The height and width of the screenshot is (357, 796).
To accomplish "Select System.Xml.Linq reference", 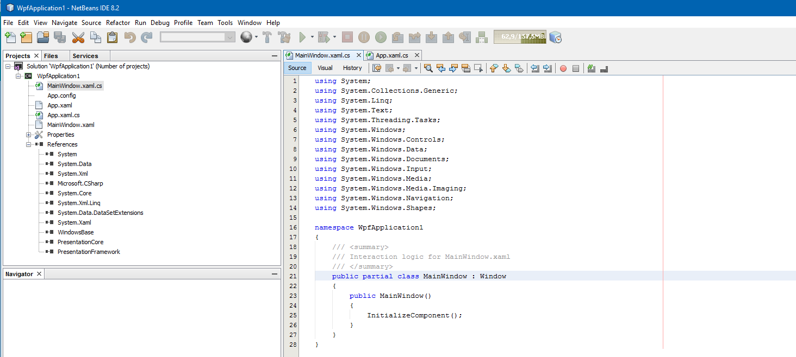I will (79, 203).
